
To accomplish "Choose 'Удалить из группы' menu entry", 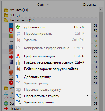I will click(53, 102).
